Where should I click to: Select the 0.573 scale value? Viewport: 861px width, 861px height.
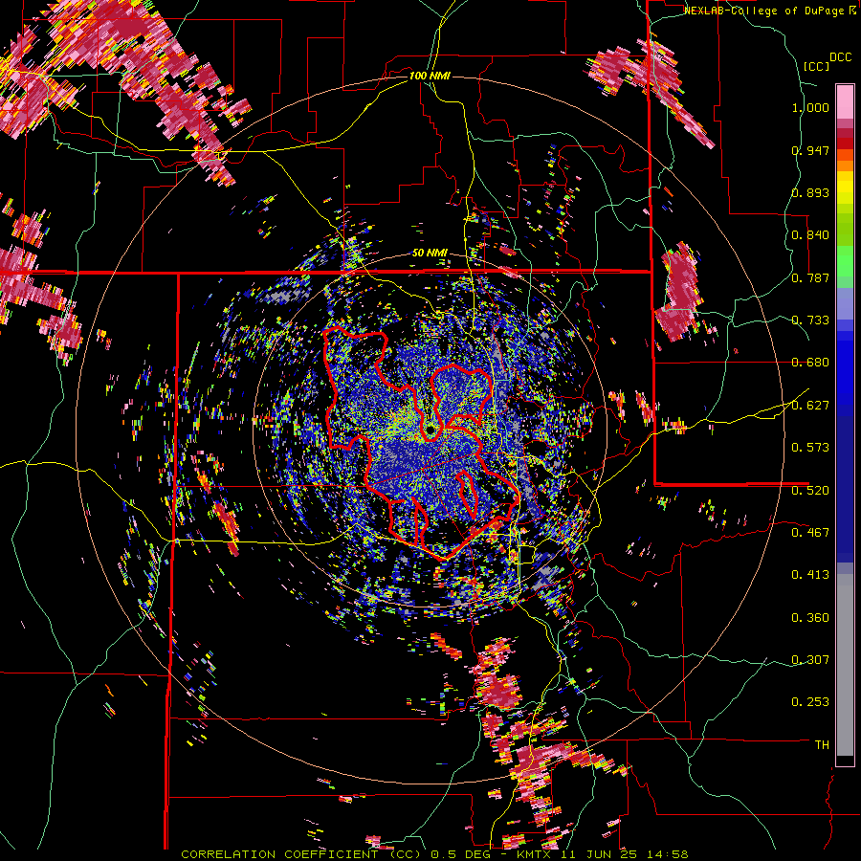[810, 448]
